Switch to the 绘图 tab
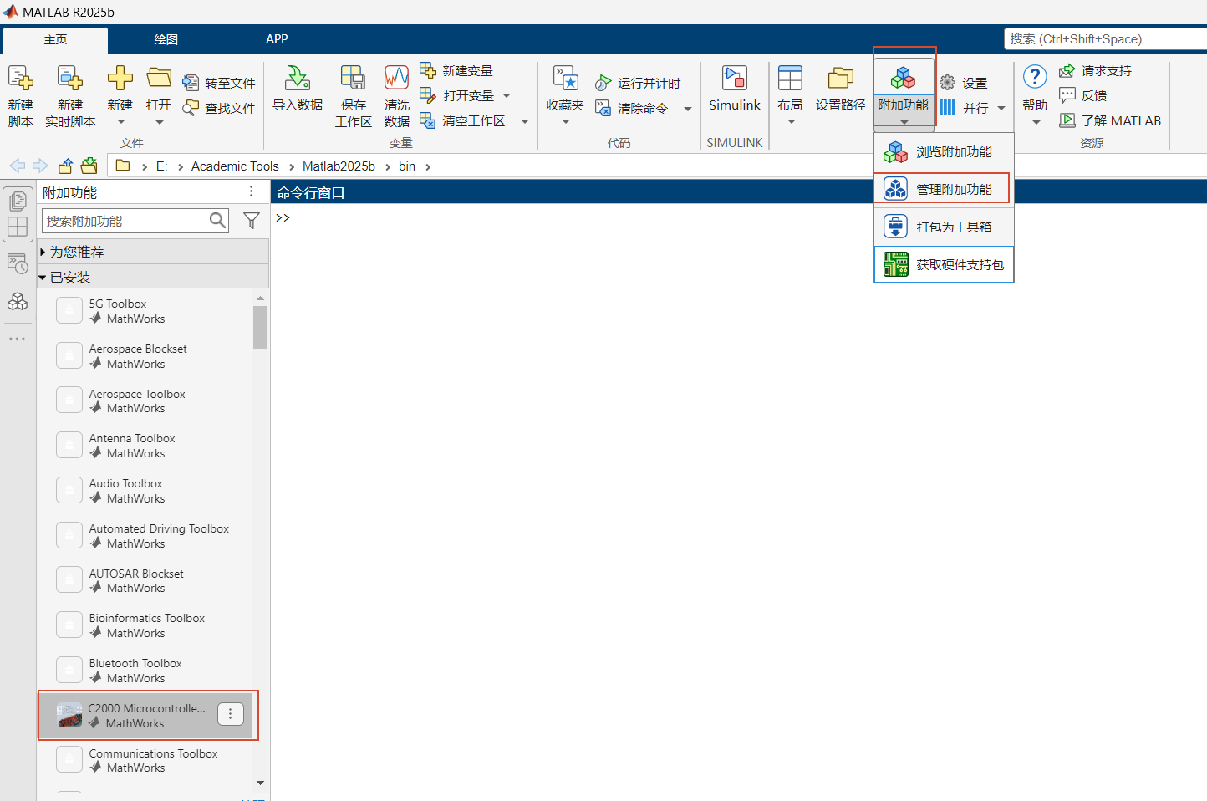 click(x=166, y=39)
